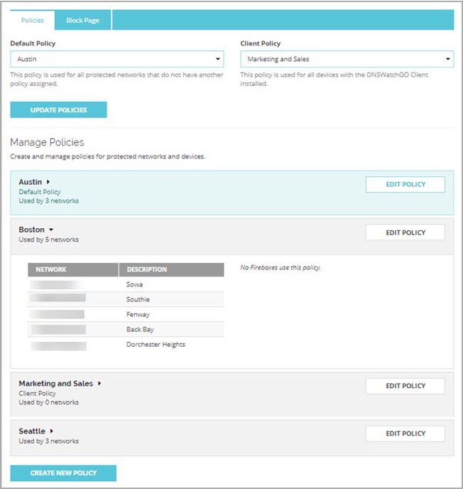Collapse the Boston policy section
This screenshot has height=489, width=463.
click(51, 230)
